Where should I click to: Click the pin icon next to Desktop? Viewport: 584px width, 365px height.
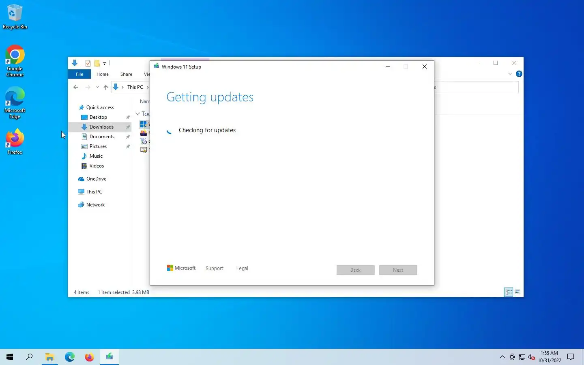tap(128, 117)
